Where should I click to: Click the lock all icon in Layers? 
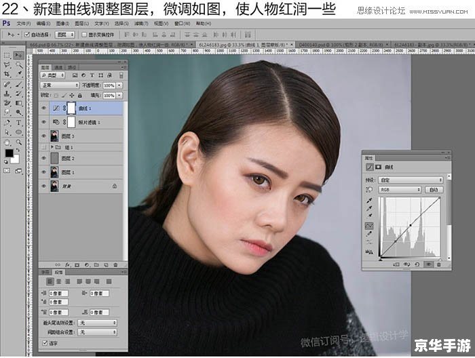pos(80,96)
